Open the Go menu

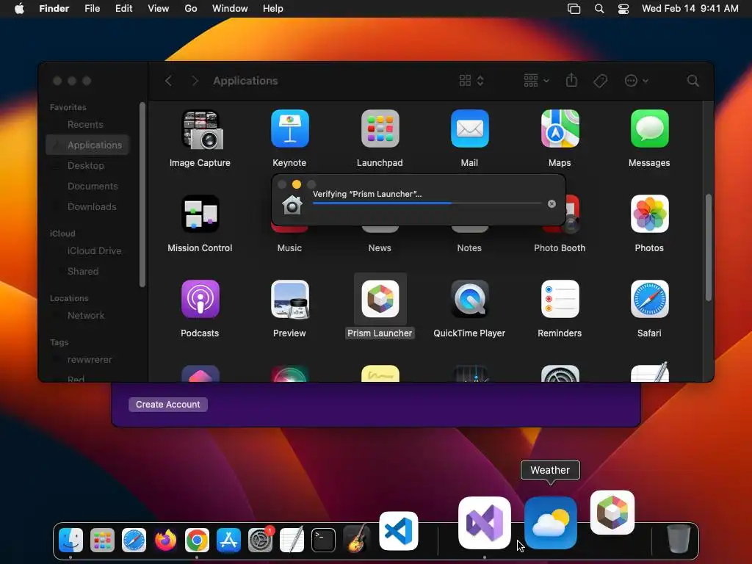pyautogui.click(x=190, y=9)
